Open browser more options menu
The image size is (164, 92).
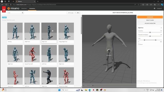coord(158,5)
